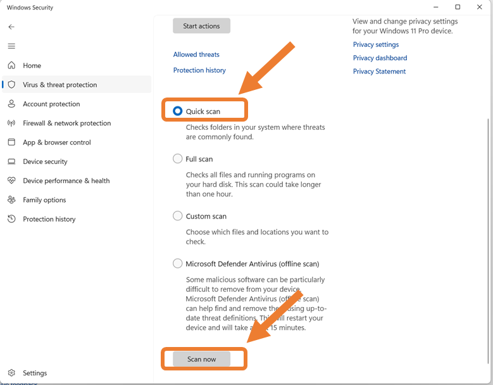Select Microsoft Defender Antivirus offline scan option

(x=178, y=263)
